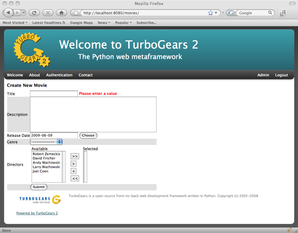
Task: Open the Popular bookmarks folder
Action: [x=123, y=22]
